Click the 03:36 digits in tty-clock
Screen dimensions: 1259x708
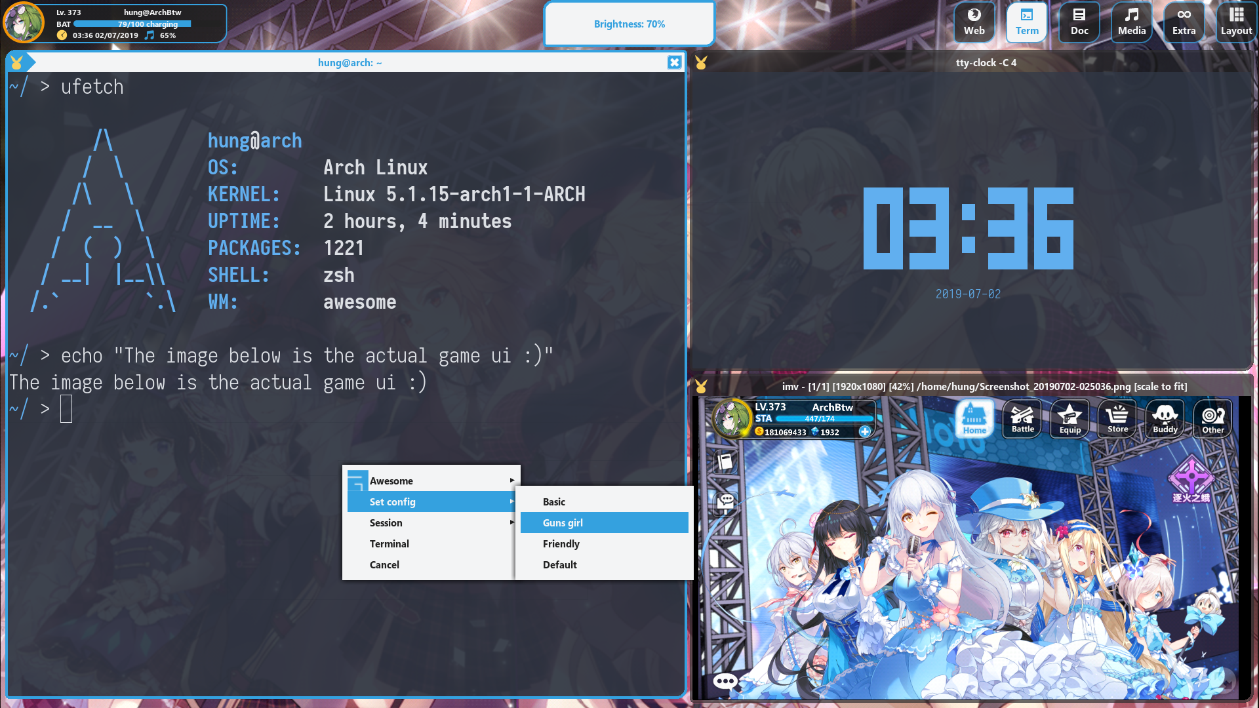(969, 228)
